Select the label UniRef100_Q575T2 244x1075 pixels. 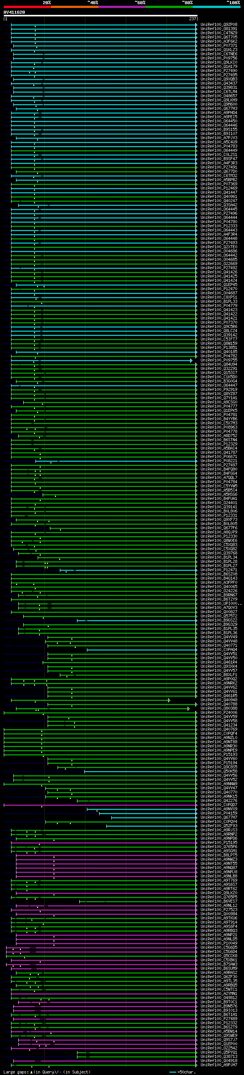[x=219, y=616]
